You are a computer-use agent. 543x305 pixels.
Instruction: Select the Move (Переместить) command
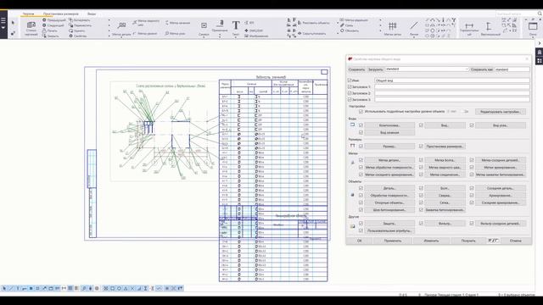coord(80,25)
